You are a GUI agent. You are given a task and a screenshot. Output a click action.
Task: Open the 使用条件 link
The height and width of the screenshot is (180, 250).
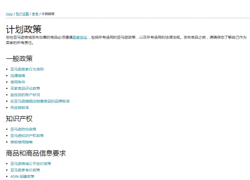[x=18, y=82]
